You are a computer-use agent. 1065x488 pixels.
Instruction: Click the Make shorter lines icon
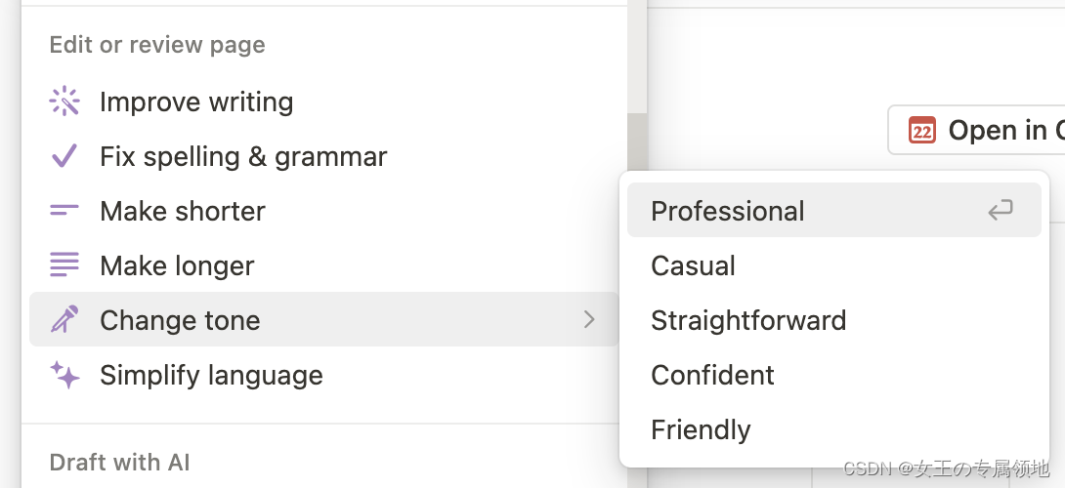click(x=64, y=211)
